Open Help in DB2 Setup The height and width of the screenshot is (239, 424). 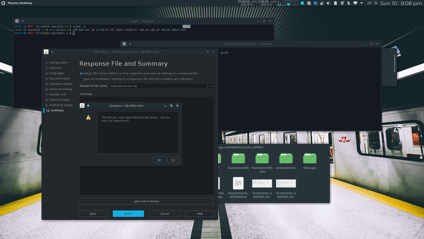[x=200, y=214]
